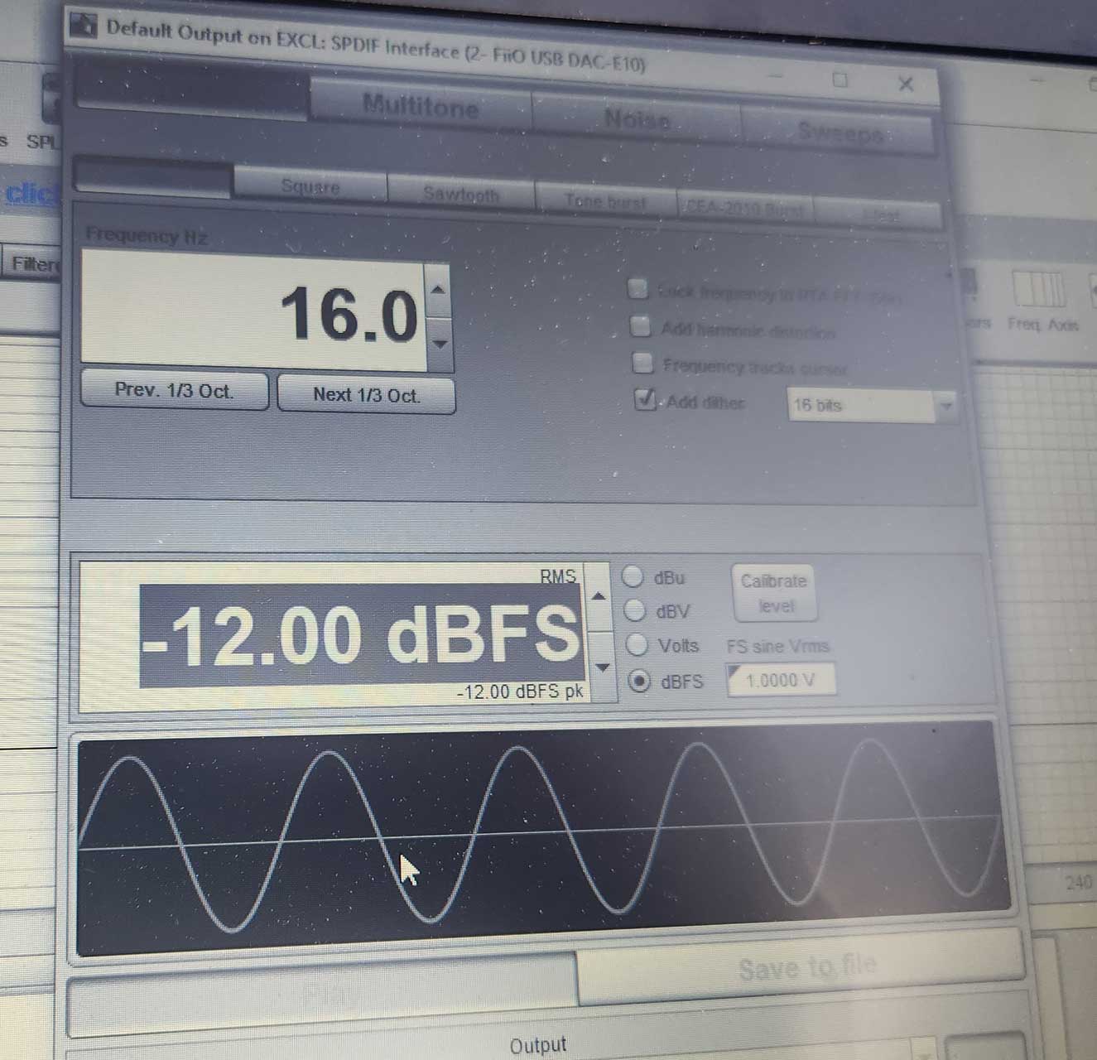
Task: Click the Prev. 1/3 Oct. button
Action: tap(175, 390)
